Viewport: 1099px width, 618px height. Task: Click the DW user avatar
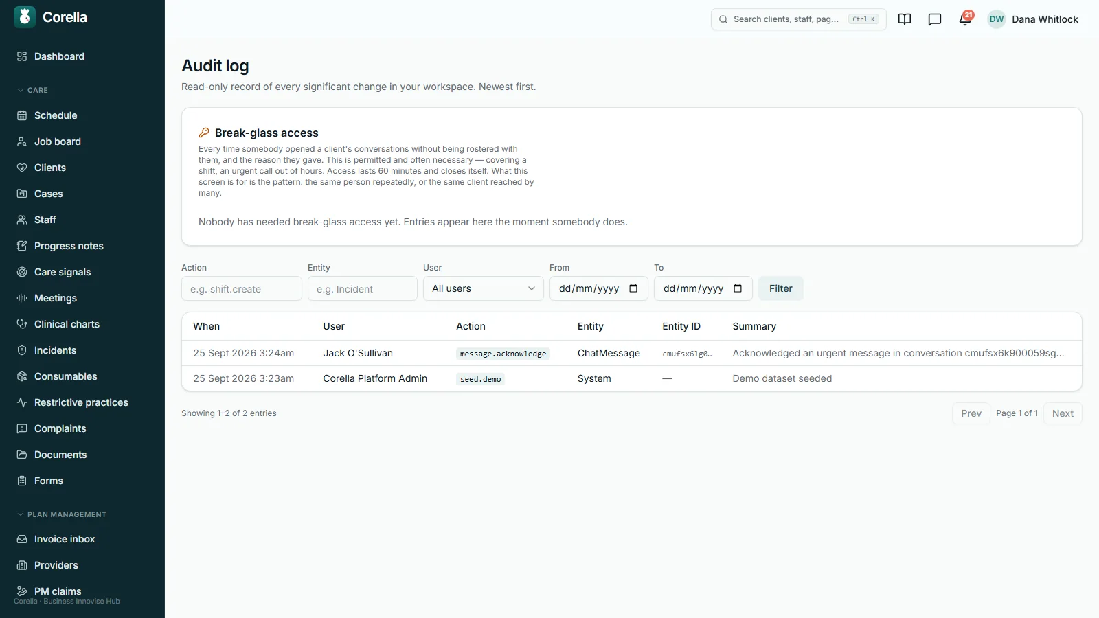[x=997, y=19]
